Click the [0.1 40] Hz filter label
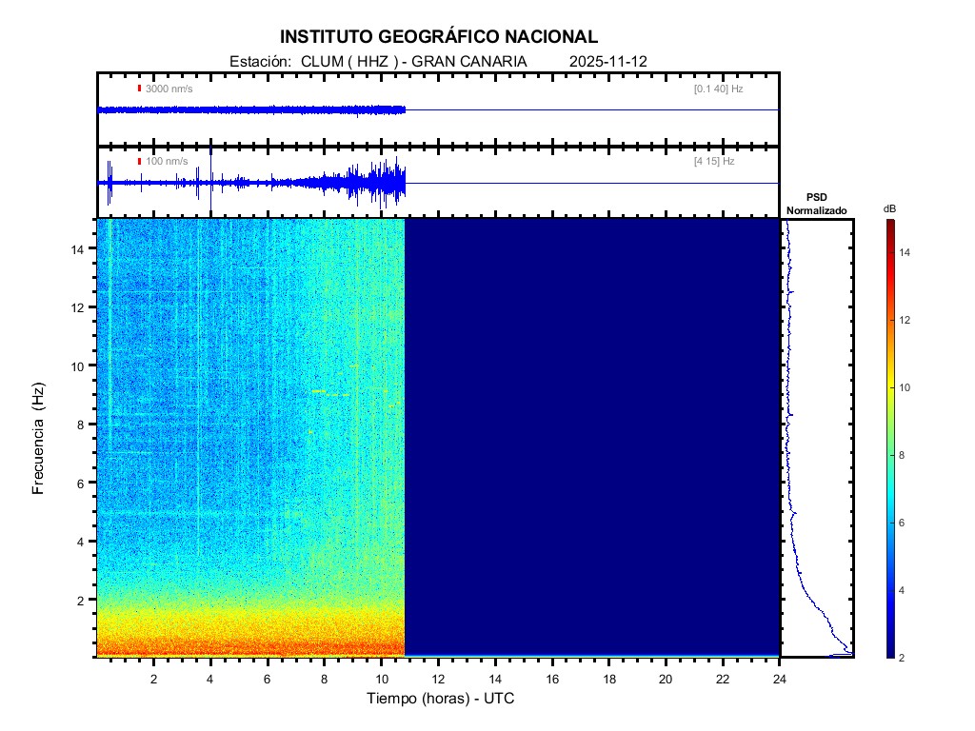 point(718,89)
